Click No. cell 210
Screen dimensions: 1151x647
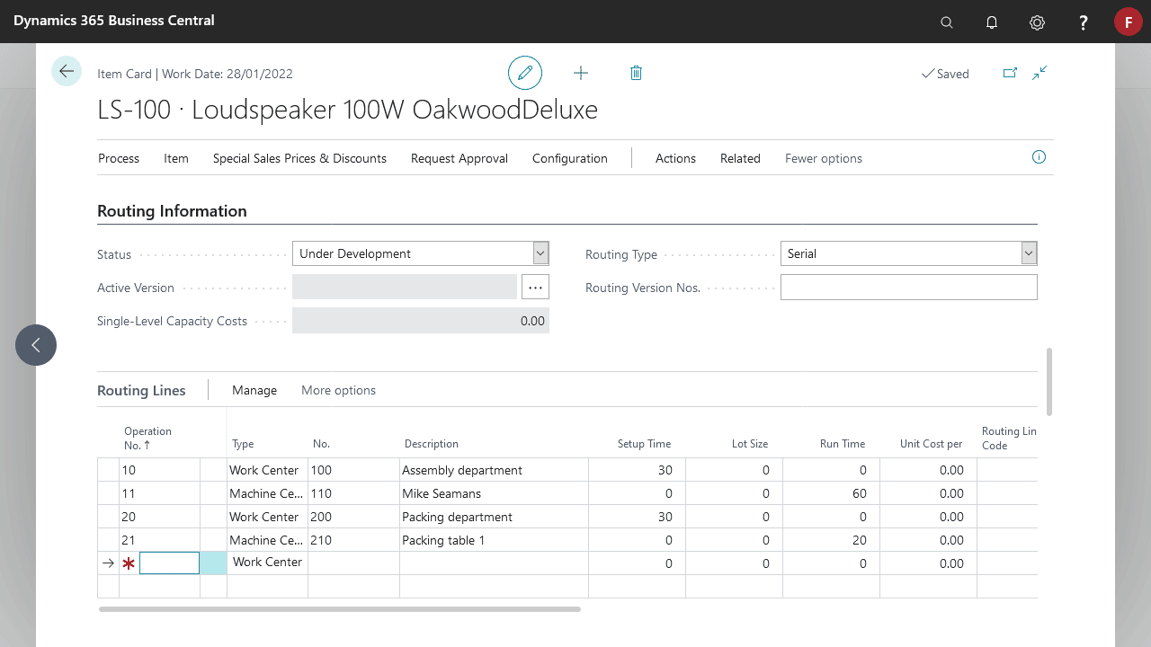coord(353,540)
